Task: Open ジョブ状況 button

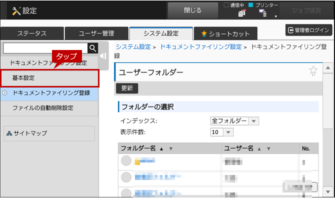Action: pos(306,10)
